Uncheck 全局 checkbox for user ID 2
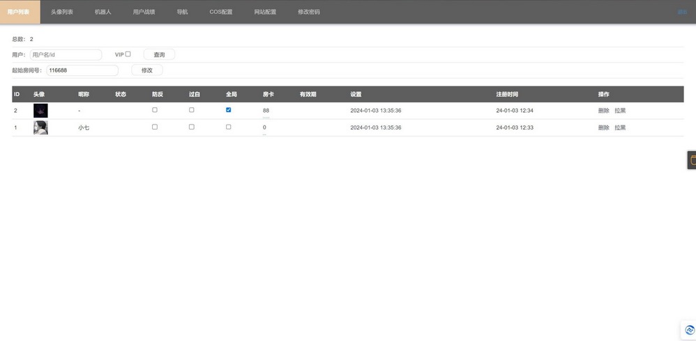This screenshot has width=696, height=341. tap(229, 110)
